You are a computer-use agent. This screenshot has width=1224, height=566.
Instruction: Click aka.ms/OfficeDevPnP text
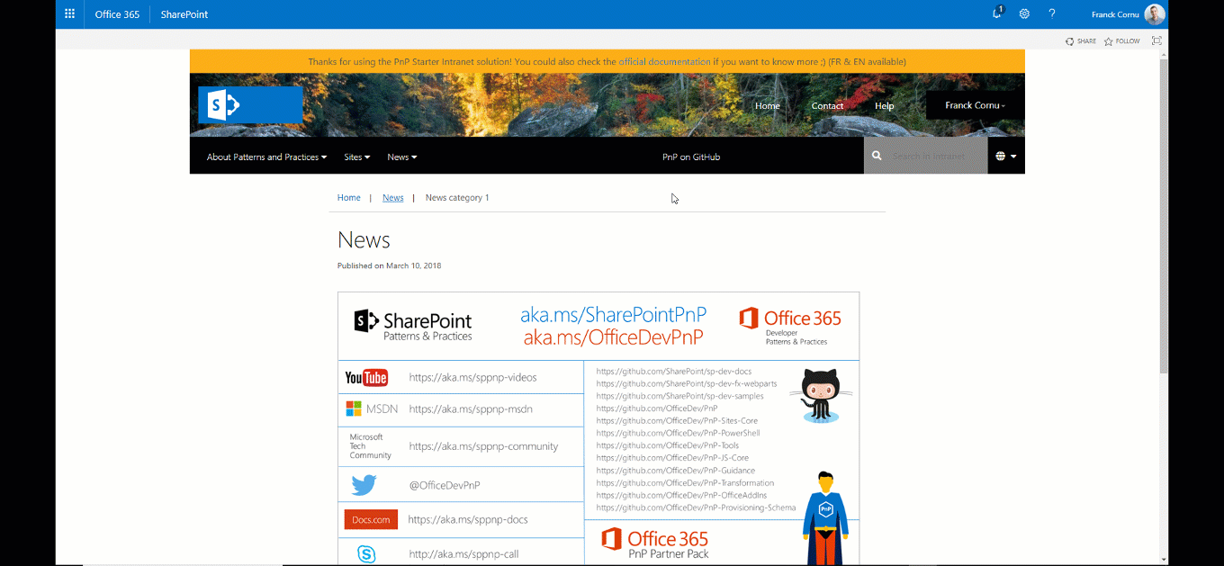[613, 337]
